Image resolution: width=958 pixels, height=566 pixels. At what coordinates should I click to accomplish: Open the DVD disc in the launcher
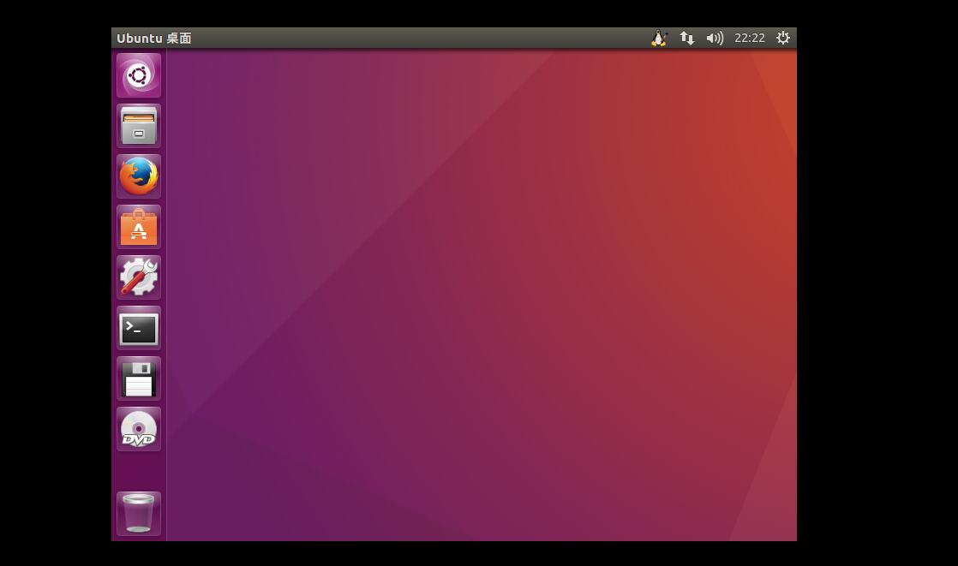coord(138,428)
